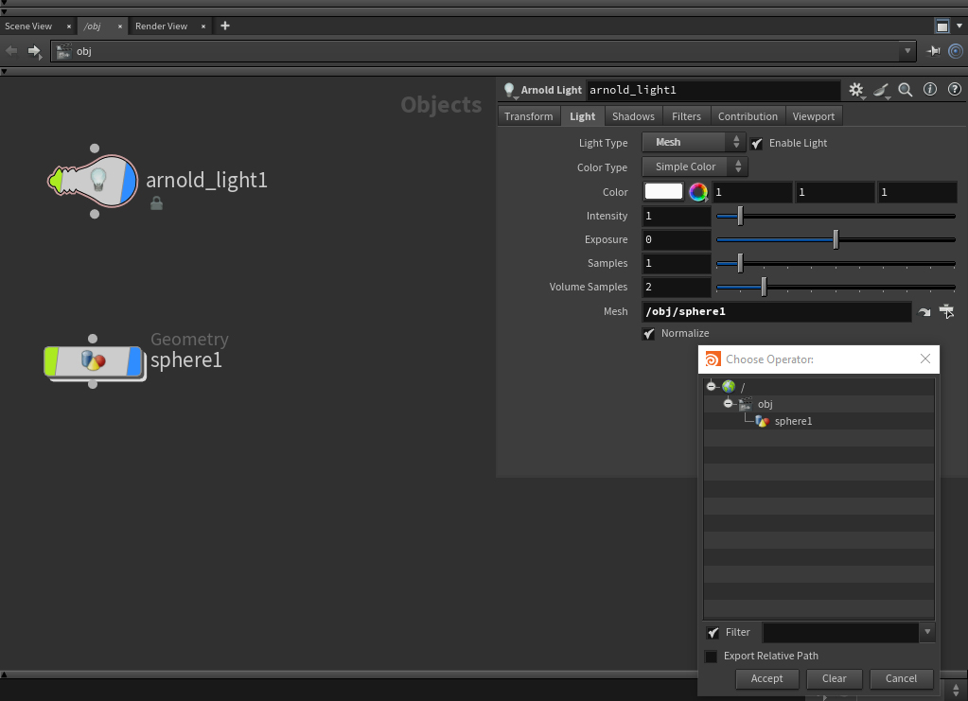This screenshot has height=701, width=968.
Task: Click the parameter search magnifier icon
Action: tap(905, 90)
